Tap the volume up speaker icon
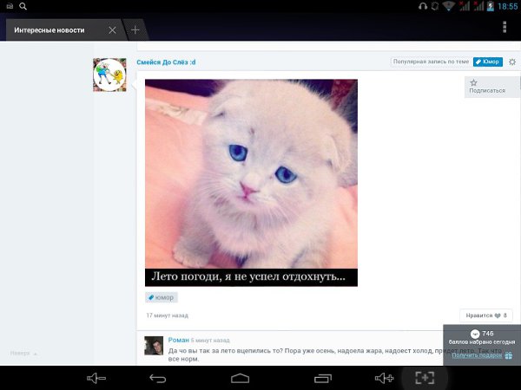Screen dimensions: 521x390 click(384, 378)
